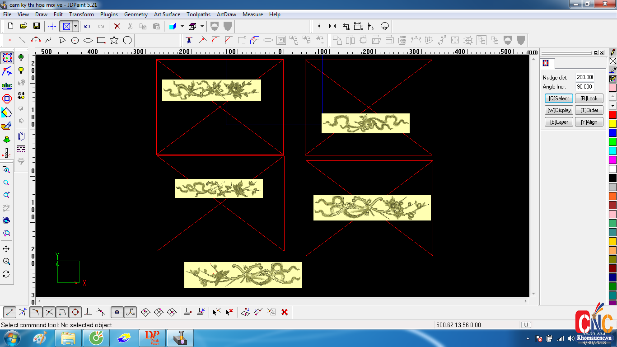Click the Nudge dist. input field
Image resolution: width=617 pixels, height=347 pixels.
pyautogui.click(x=584, y=77)
